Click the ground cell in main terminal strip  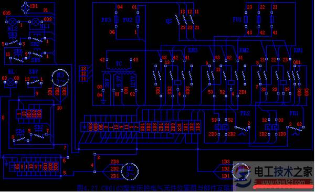pos(85,127)
